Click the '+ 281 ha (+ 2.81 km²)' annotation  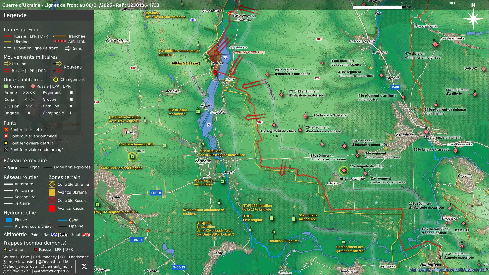[x=248, y=52]
